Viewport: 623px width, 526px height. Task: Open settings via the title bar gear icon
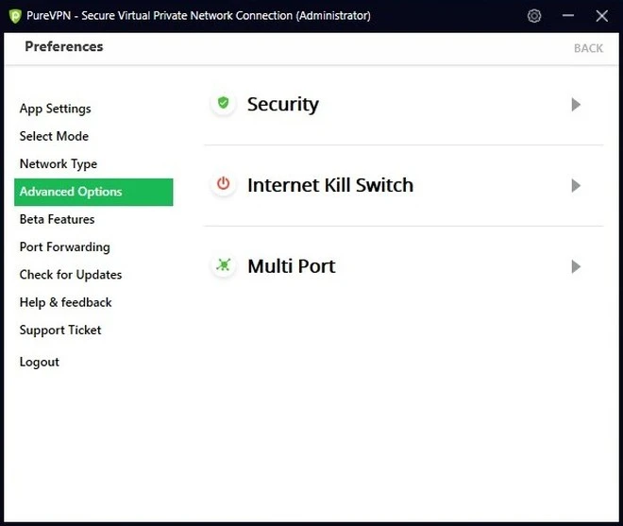click(x=534, y=16)
